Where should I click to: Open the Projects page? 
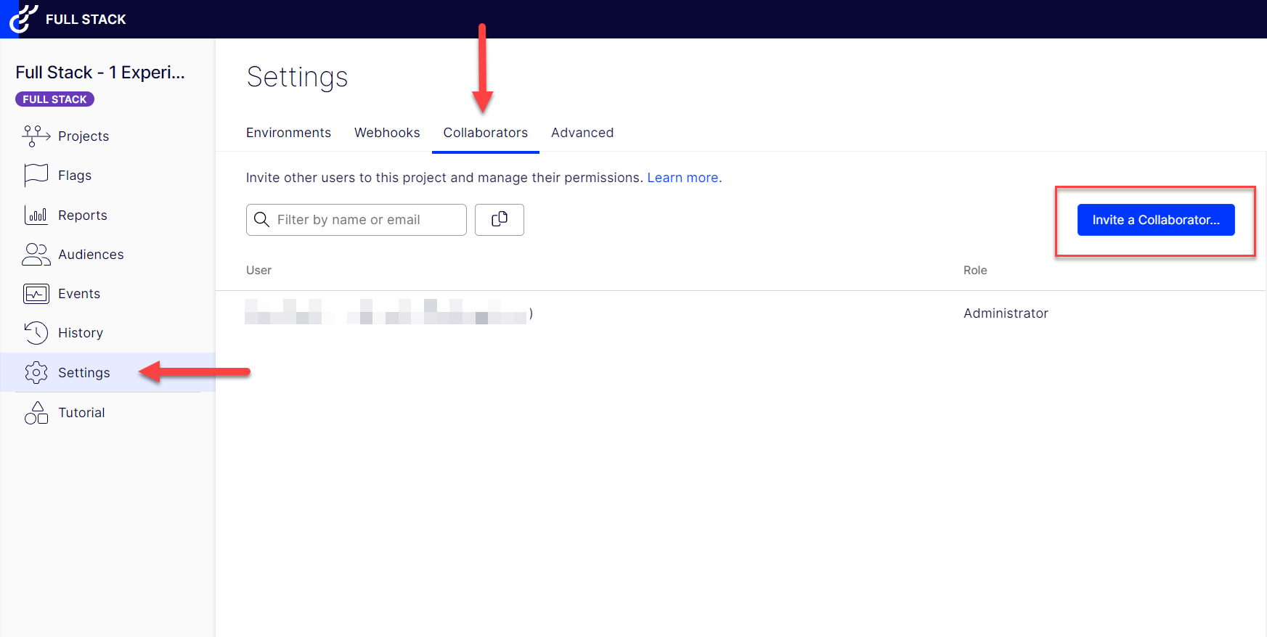point(83,136)
